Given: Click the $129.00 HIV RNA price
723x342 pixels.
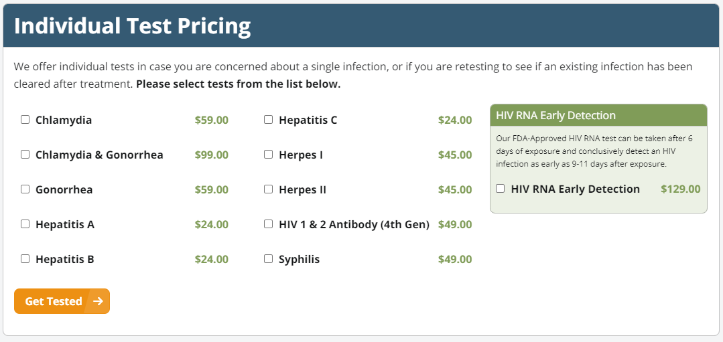Looking at the screenshot, I should coord(680,189).
